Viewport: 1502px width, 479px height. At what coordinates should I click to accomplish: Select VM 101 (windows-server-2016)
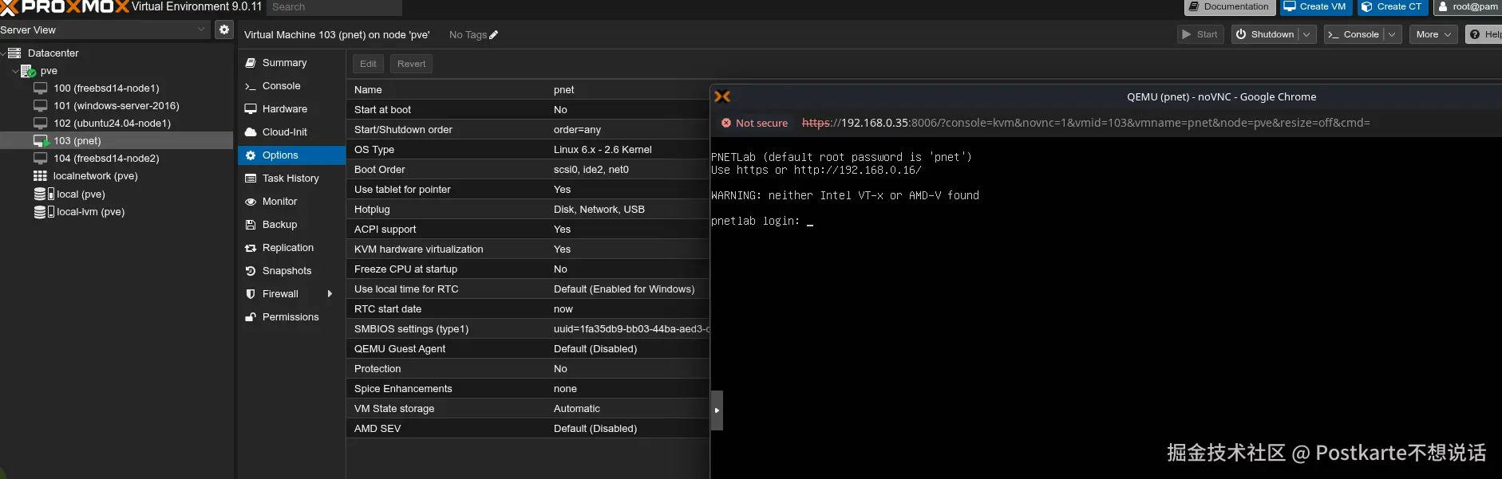tap(116, 106)
